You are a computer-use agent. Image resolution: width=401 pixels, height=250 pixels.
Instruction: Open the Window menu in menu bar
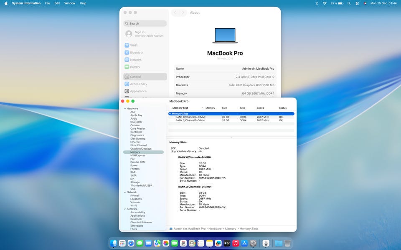[70, 3]
